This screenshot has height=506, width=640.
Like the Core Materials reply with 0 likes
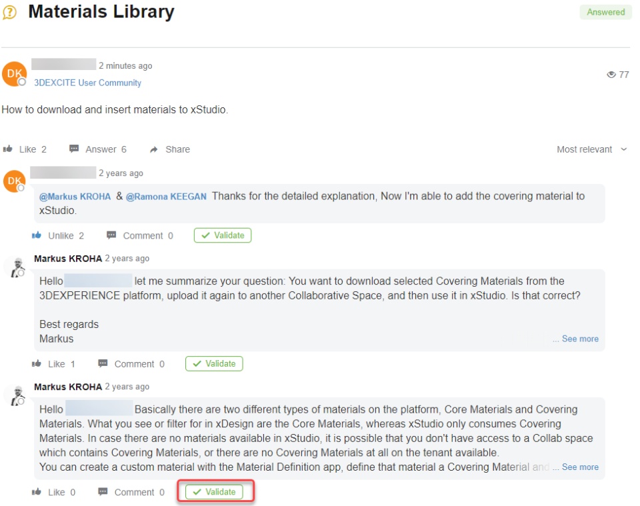pyautogui.click(x=37, y=492)
